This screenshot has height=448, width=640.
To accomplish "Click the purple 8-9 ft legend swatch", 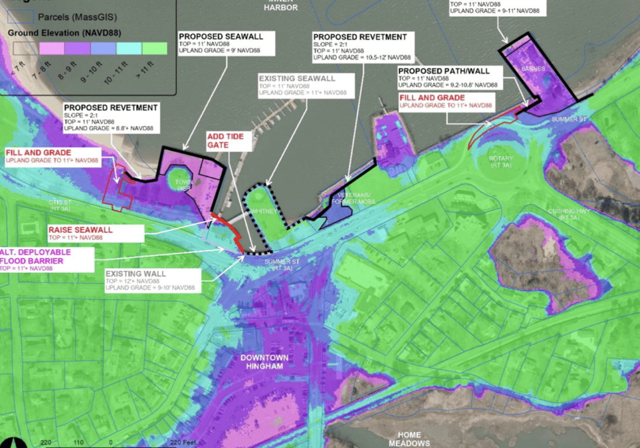I will pyautogui.click(x=77, y=49).
